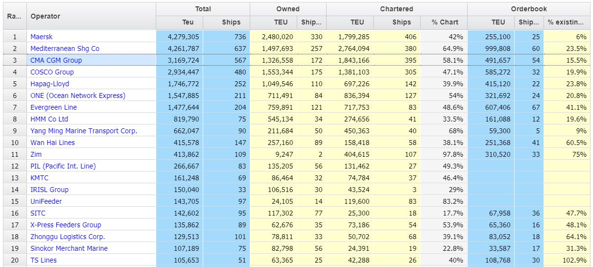Select SITC owned TEU 117,302 cell

274,213
